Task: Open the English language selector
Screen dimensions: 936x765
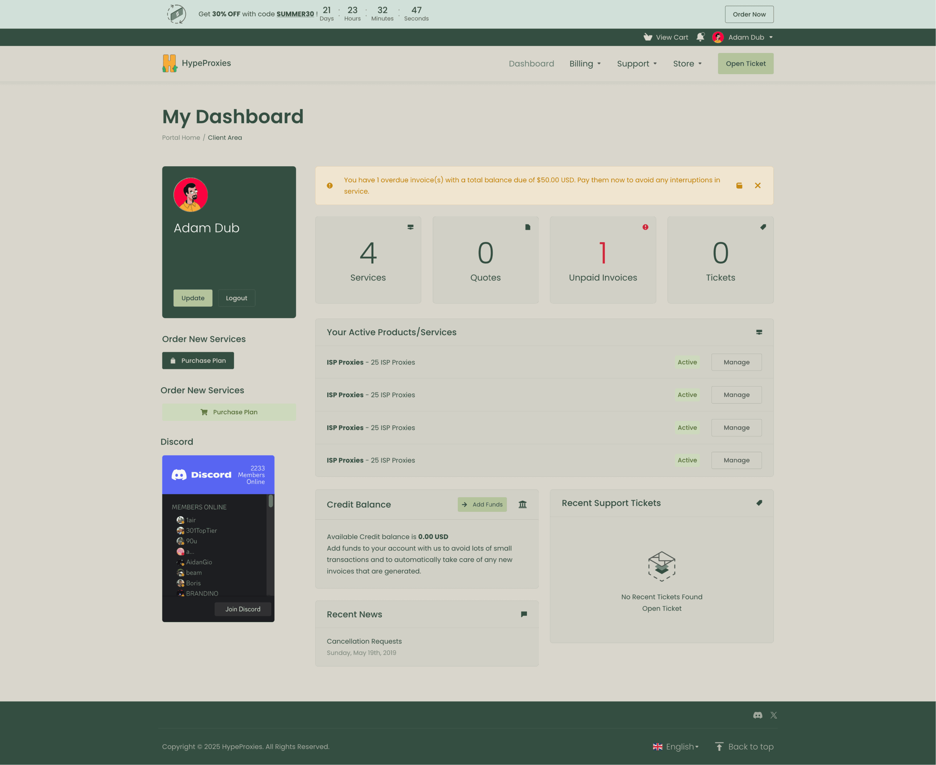Action: pyautogui.click(x=676, y=746)
